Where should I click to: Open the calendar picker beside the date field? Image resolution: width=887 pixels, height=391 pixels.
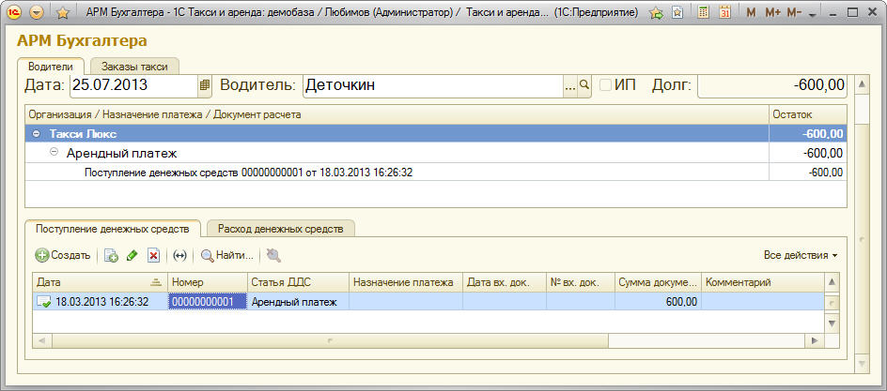(205, 85)
